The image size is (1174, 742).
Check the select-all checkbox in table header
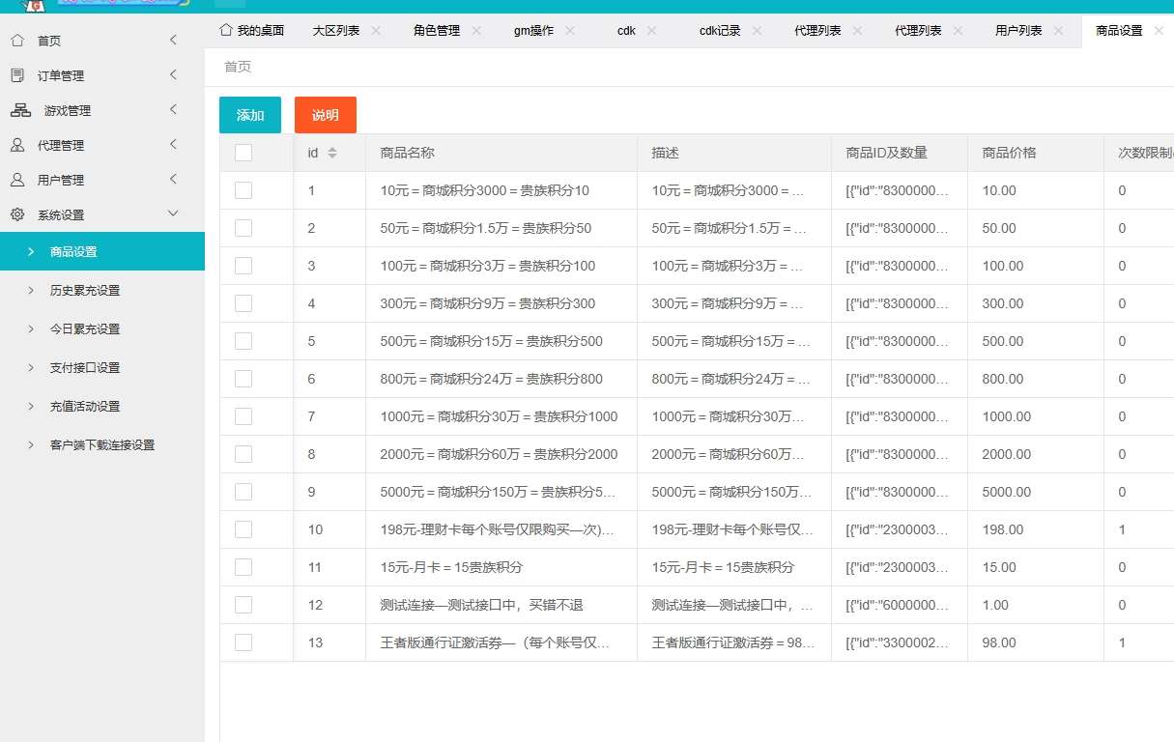pos(243,153)
